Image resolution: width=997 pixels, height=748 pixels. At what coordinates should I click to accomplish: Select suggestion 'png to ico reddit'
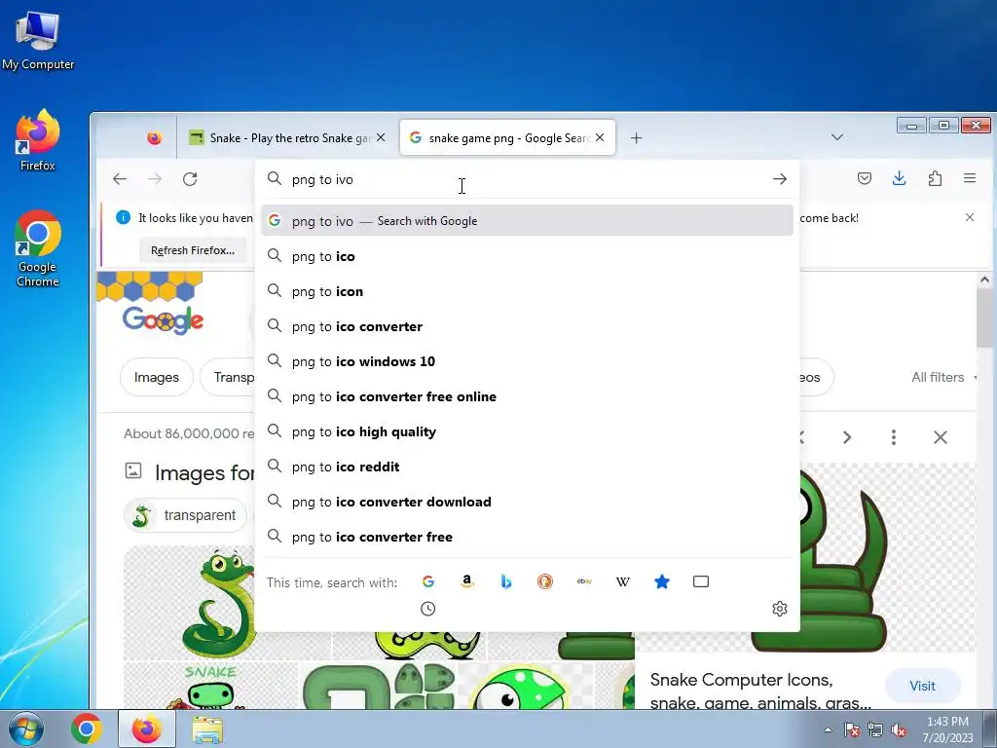(527, 467)
